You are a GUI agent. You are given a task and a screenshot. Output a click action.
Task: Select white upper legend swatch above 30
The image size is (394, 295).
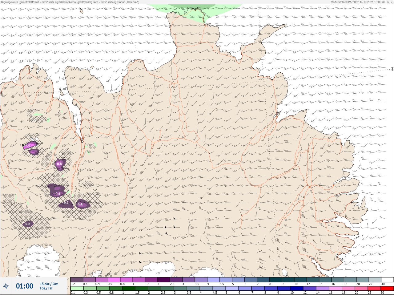[387, 280]
